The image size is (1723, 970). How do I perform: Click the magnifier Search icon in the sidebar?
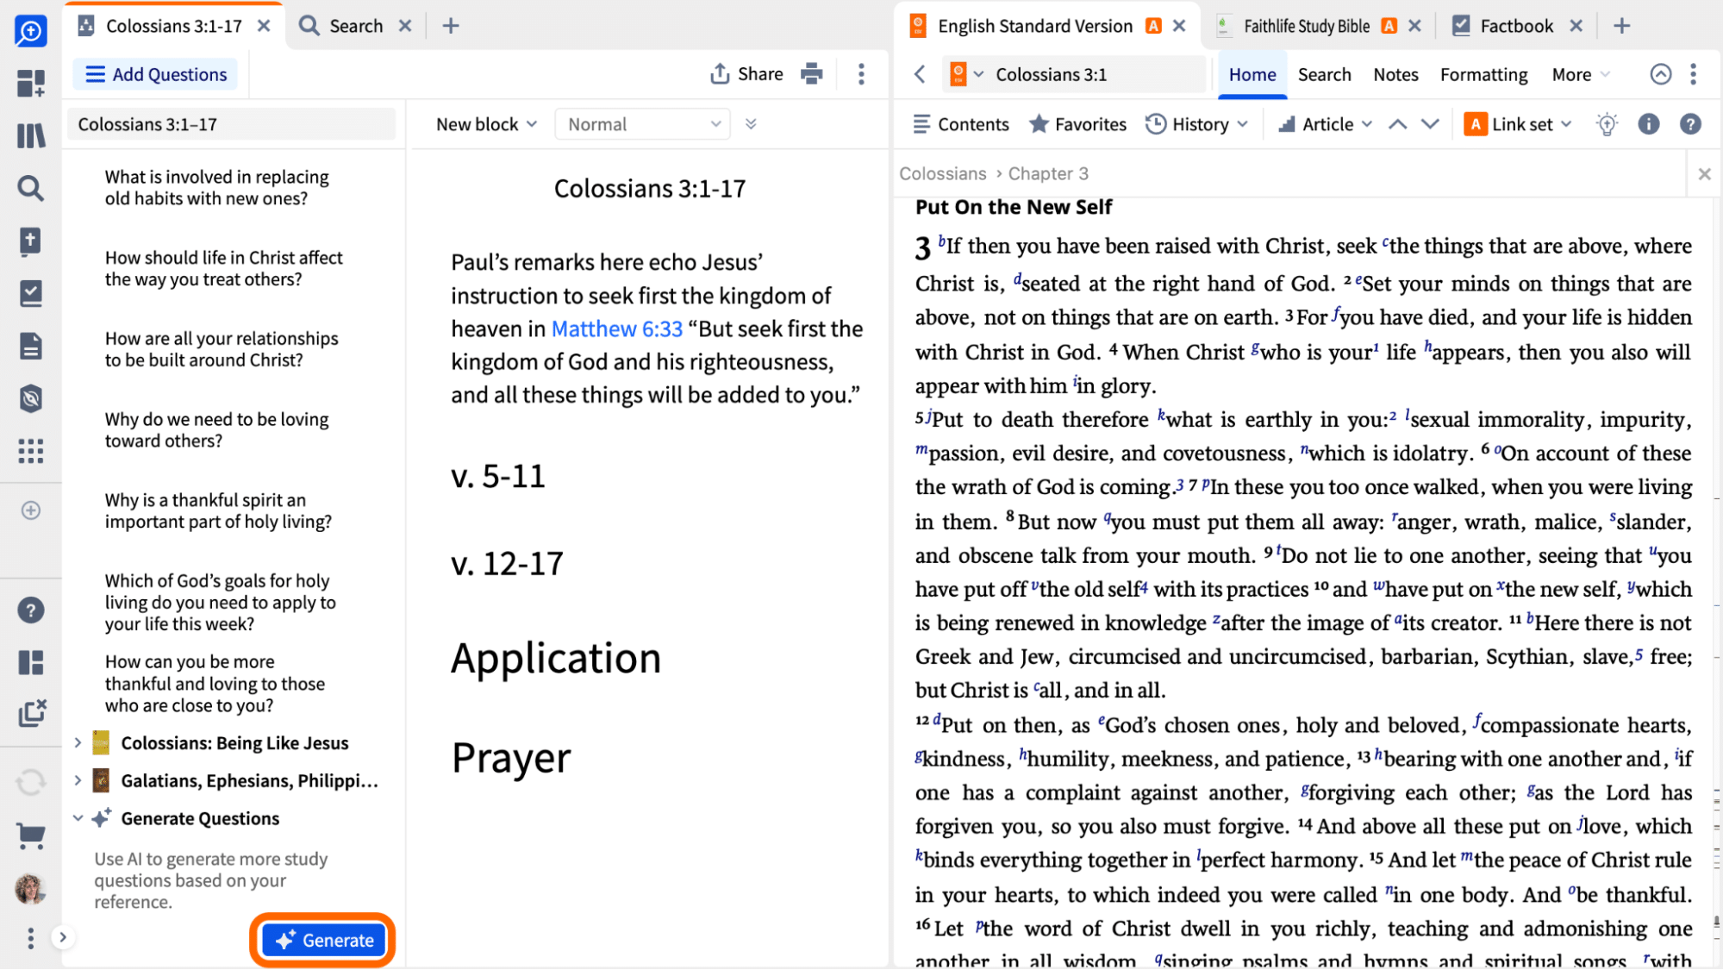pos(30,188)
